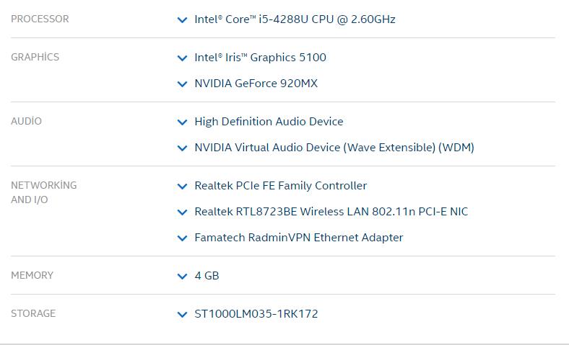Click the NETWORKING AND I/O section label
Image resolution: width=569 pixels, height=345 pixels.
(x=43, y=192)
